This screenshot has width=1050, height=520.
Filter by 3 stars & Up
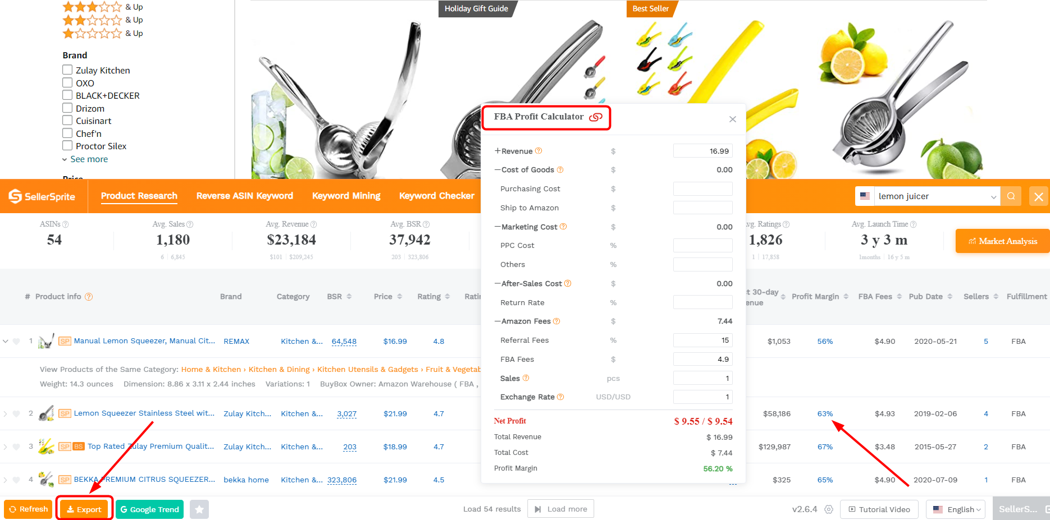[103, 7]
